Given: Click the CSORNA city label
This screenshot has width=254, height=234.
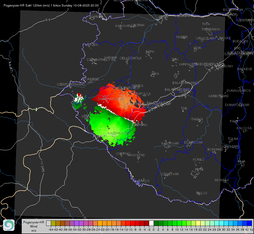Looking at the screenshot, I should (x=138, y=25).
